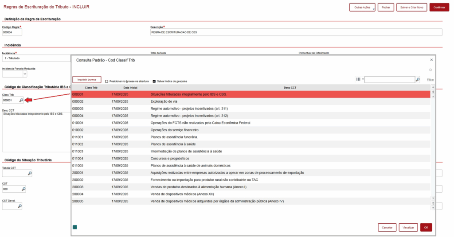Select row 200003 Vendas de produtos alimentação humana

coord(251,187)
